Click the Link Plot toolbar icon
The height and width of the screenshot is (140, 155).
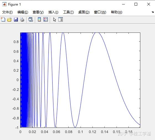[x=31, y=19]
